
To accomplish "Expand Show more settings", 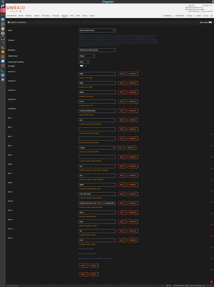I will click(87, 249).
